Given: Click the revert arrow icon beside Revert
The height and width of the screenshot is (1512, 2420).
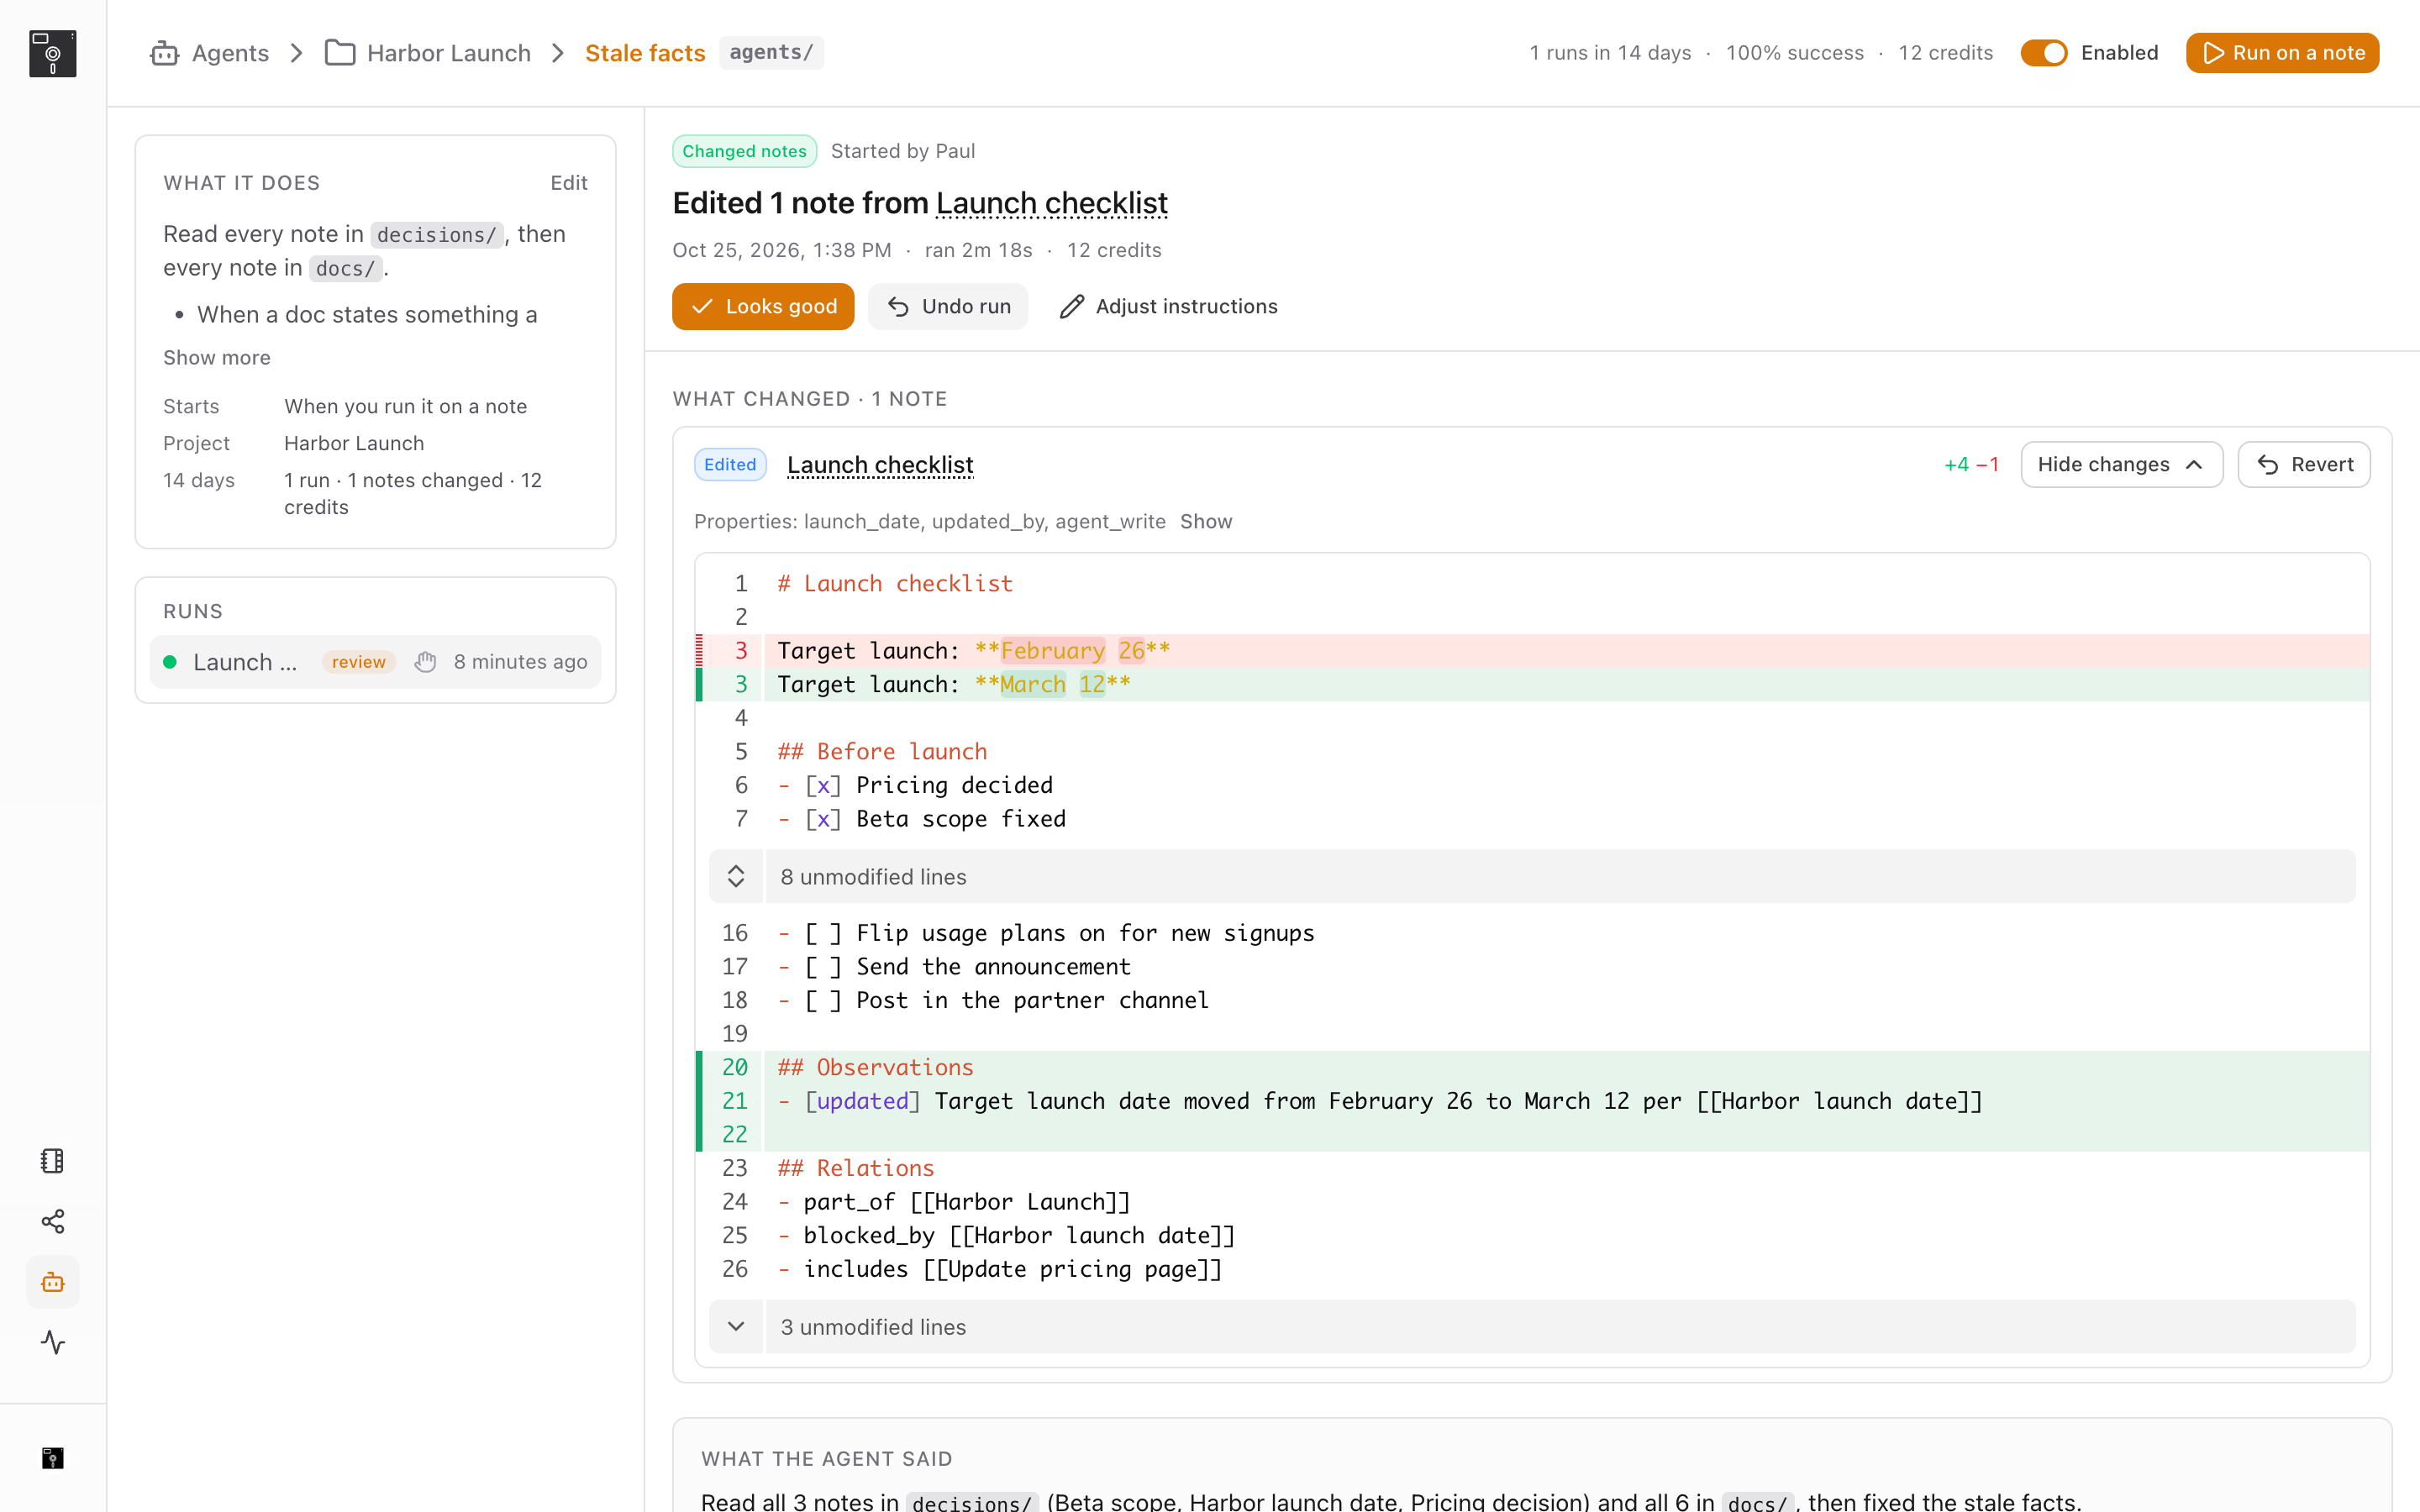Looking at the screenshot, I should (x=2267, y=465).
